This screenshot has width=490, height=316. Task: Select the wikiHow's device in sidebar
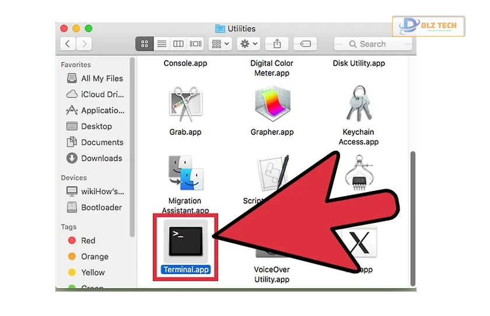pyautogui.click(x=95, y=191)
